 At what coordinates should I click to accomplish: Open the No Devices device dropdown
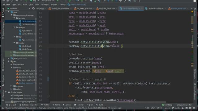click(x=48, y=1)
